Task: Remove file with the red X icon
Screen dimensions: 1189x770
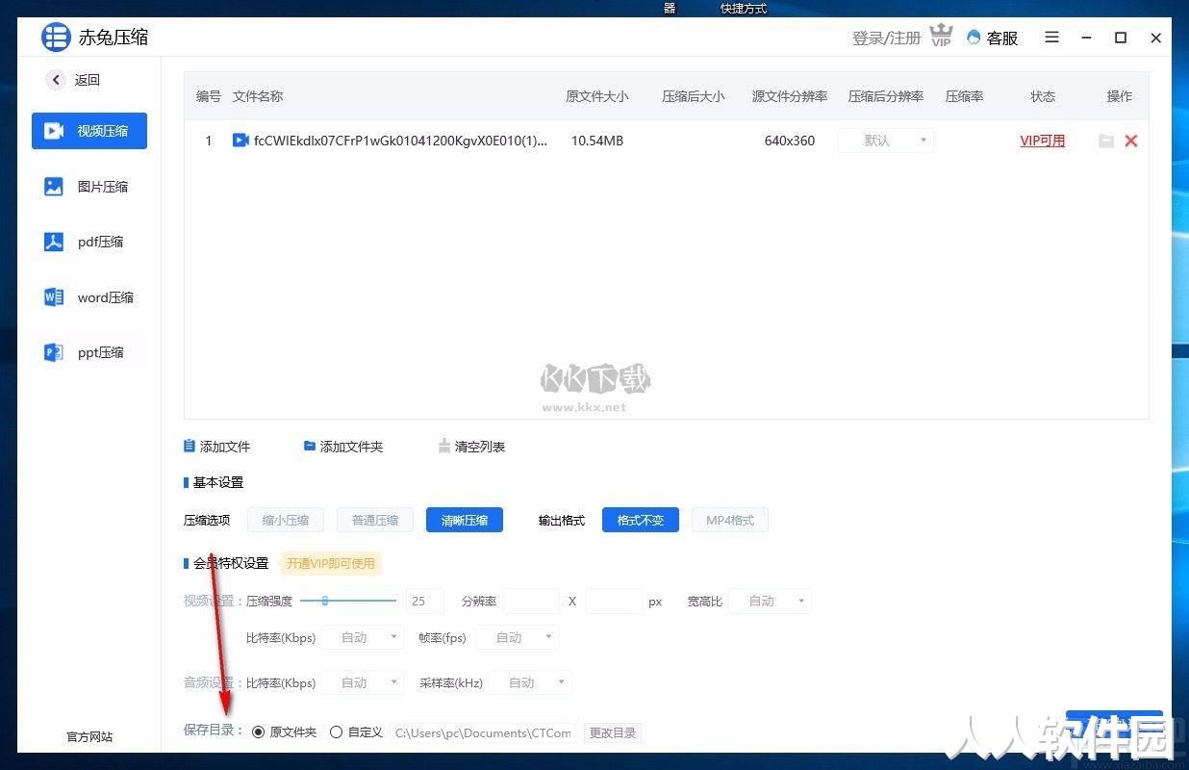Action: (x=1131, y=141)
